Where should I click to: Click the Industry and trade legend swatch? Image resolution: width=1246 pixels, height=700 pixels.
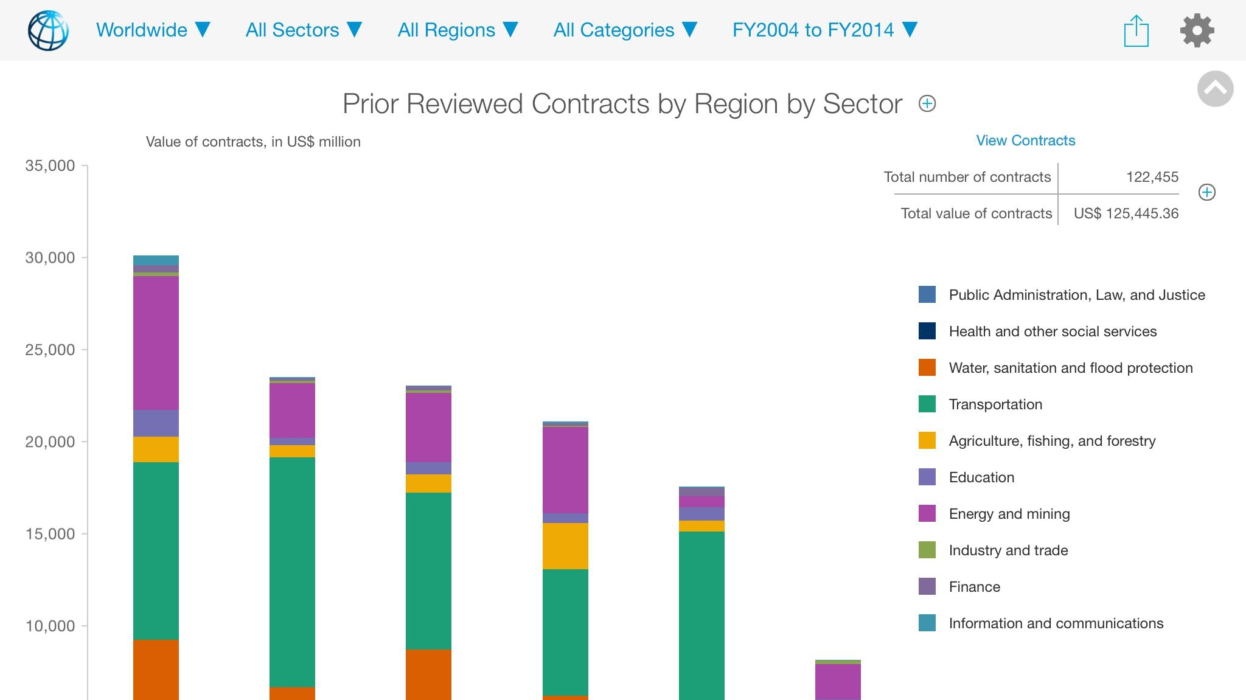tap(927, 550)
